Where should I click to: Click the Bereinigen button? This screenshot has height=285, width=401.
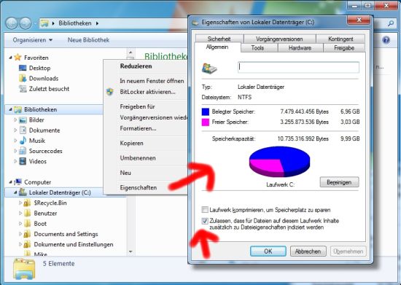pos(339,182)
